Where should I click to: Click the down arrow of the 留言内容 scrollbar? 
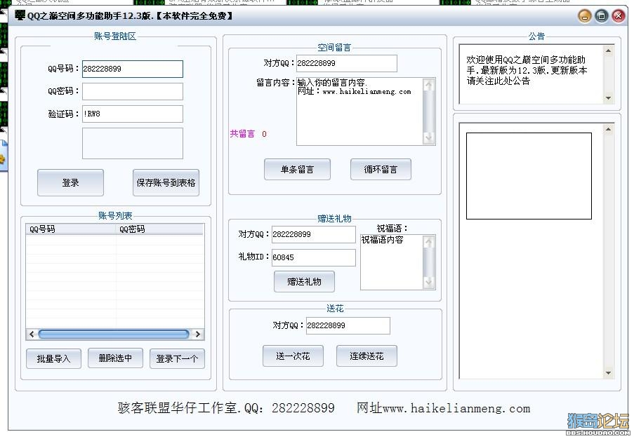(x=428, y=138)
